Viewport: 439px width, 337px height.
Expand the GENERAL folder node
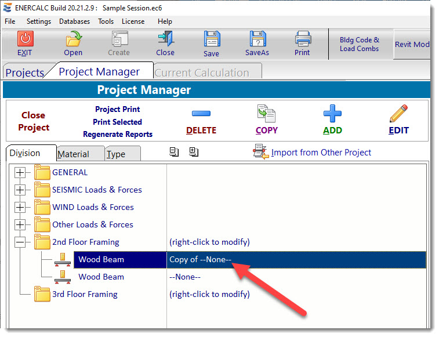click(20, 172)
